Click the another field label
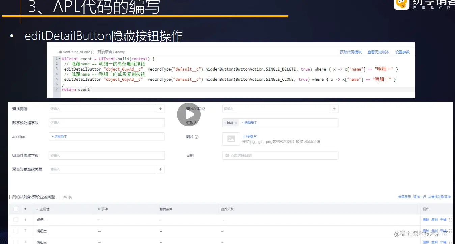The height and width of the screenshot is (244, 455). (x=19, y=137)
